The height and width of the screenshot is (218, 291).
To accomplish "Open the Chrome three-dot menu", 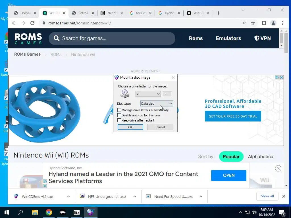I will (282, 23).
